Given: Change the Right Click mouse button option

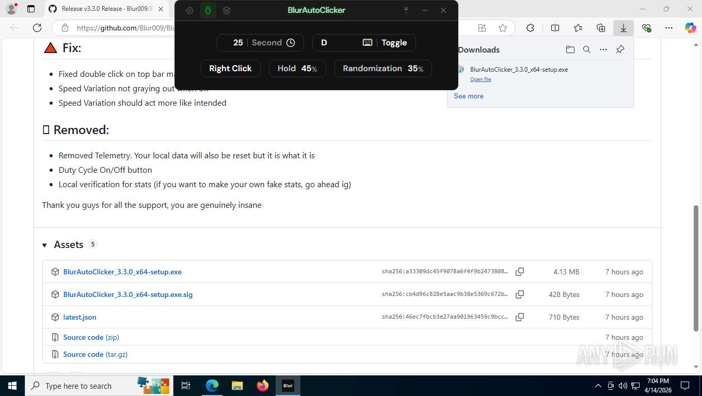Looking at the screenshot, I should pyautogui.click(x=230, y=69).
